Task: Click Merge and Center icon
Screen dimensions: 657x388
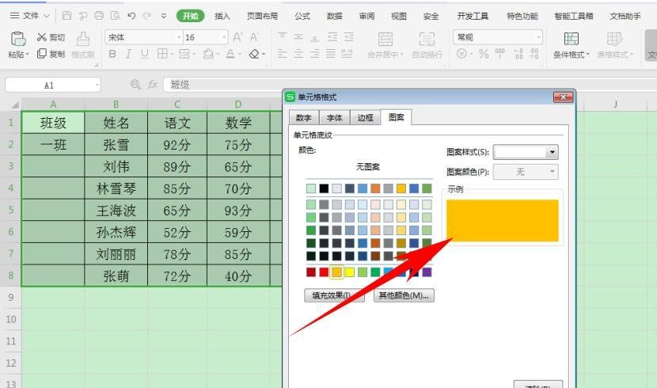Action: (x=385, y=39)
